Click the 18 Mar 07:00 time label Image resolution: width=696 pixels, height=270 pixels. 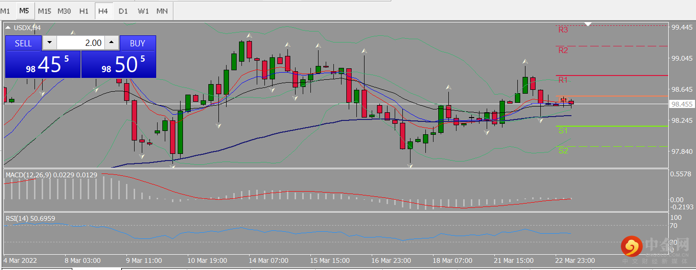coord(453,260)
